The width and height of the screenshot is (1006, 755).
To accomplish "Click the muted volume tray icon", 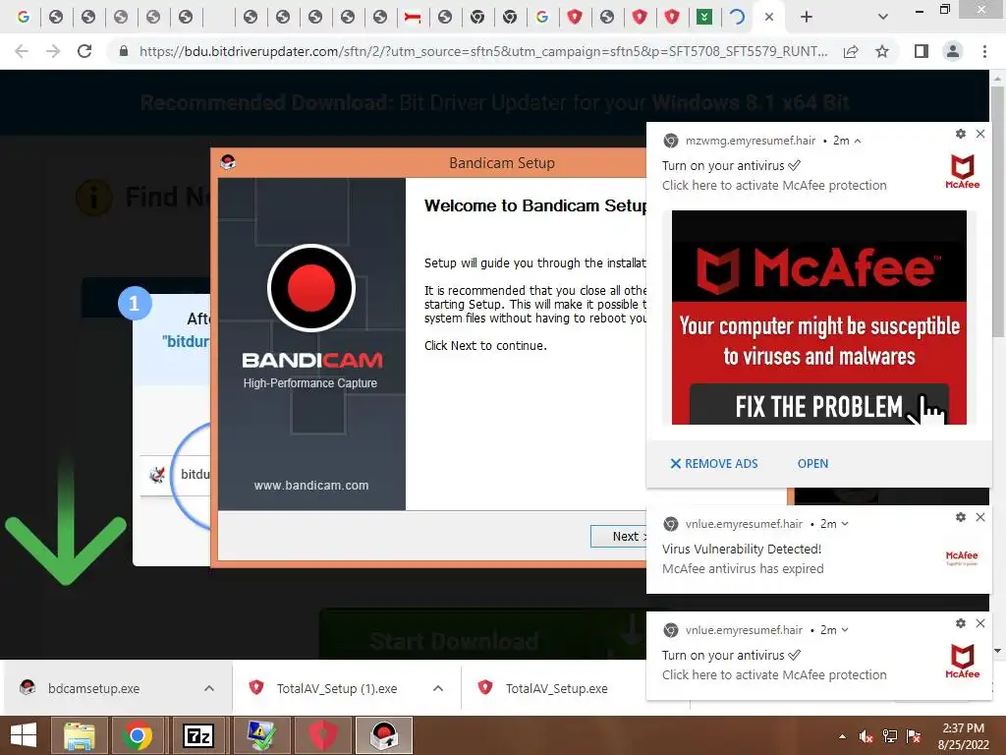I will [x=866, y=735].
